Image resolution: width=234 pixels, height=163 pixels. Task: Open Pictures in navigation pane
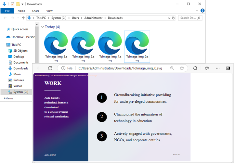(16, 80)
